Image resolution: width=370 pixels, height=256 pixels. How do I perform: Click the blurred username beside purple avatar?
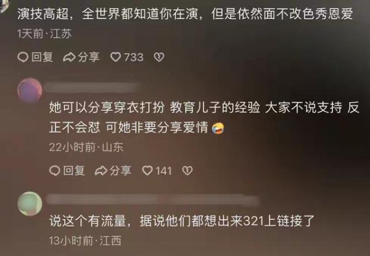coord(91,87)
